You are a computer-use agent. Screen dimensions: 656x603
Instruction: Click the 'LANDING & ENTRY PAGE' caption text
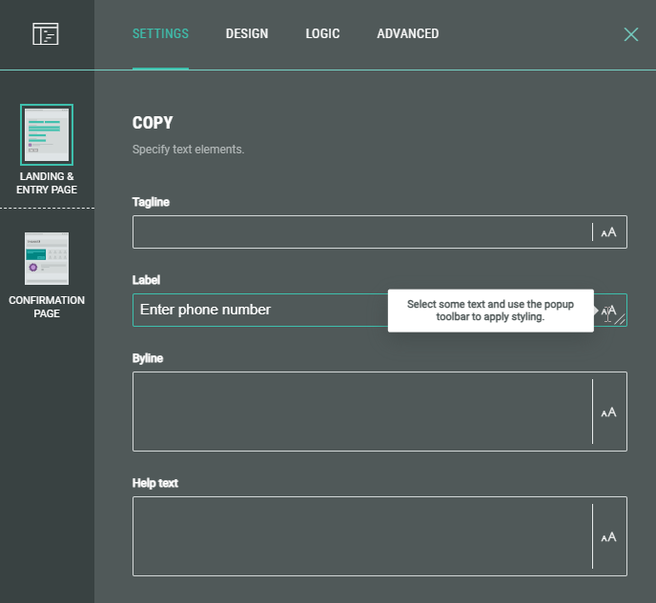coord(47,183)
